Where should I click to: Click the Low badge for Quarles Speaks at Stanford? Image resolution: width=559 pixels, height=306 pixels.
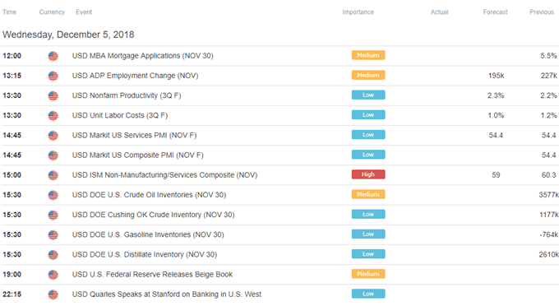[x=368, y=294]
